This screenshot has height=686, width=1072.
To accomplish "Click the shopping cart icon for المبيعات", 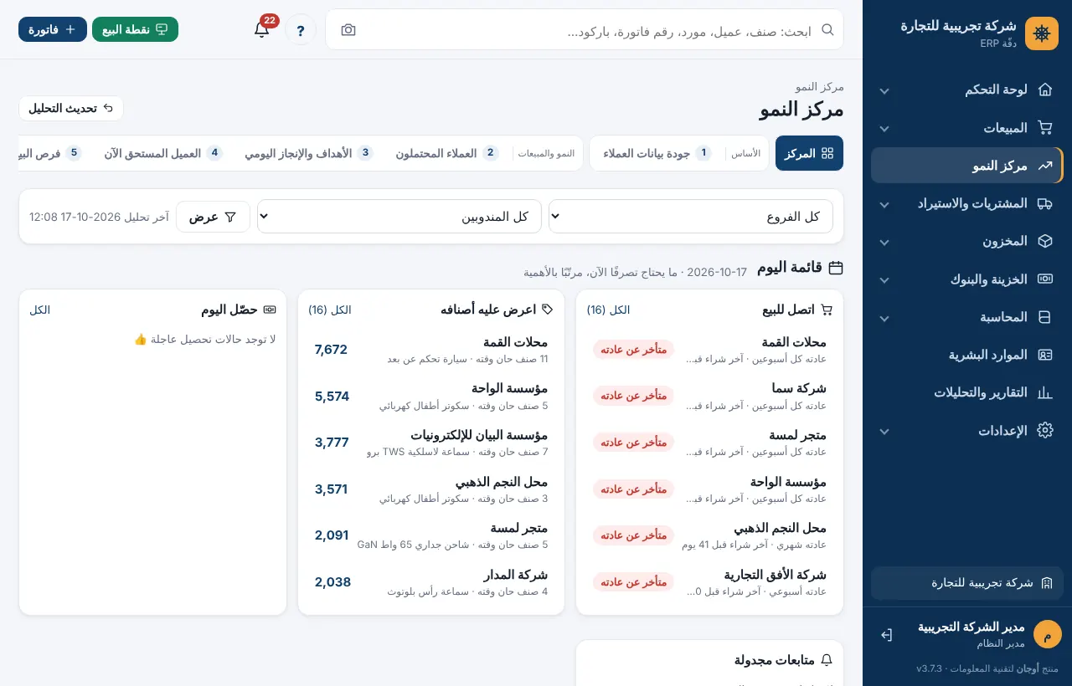I will tap(1044, 128).
